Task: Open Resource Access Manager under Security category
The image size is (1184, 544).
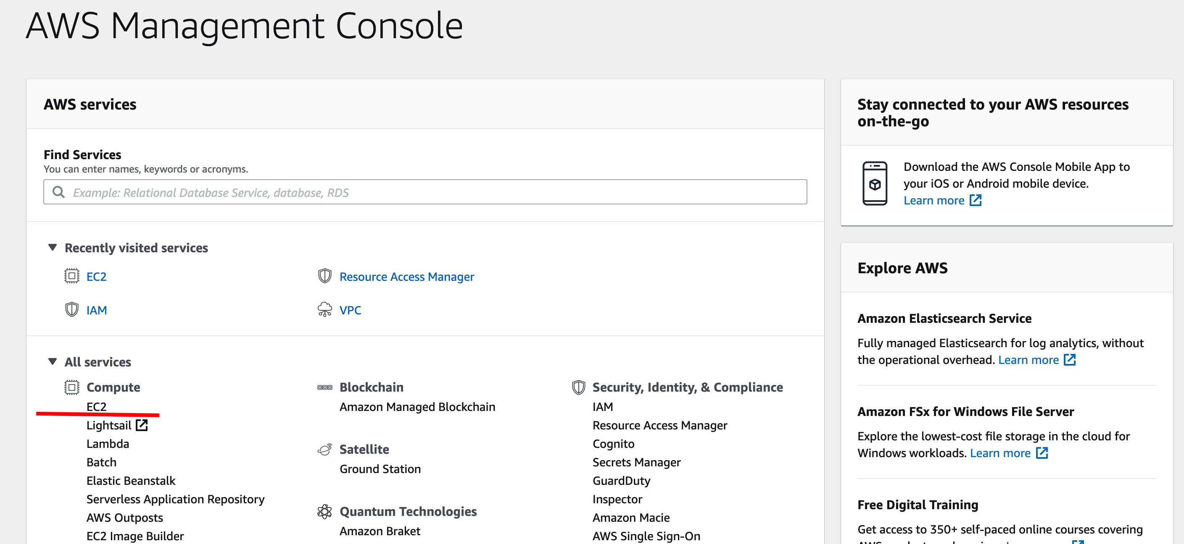Action: tap(659, 425)
